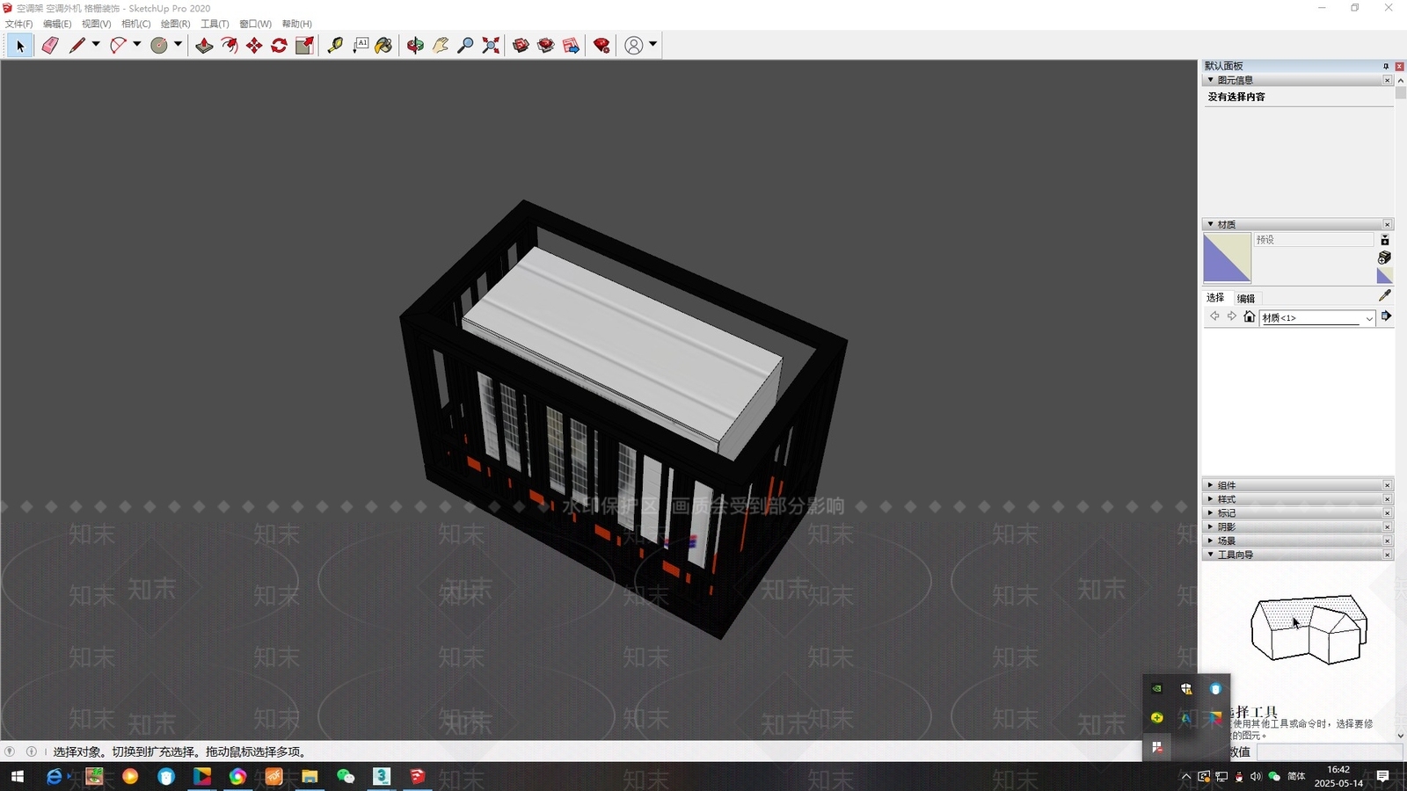This screenshot has width=1407, height=791.
Task: Expand the 阴影 panel
Action: pos(1210,527)
